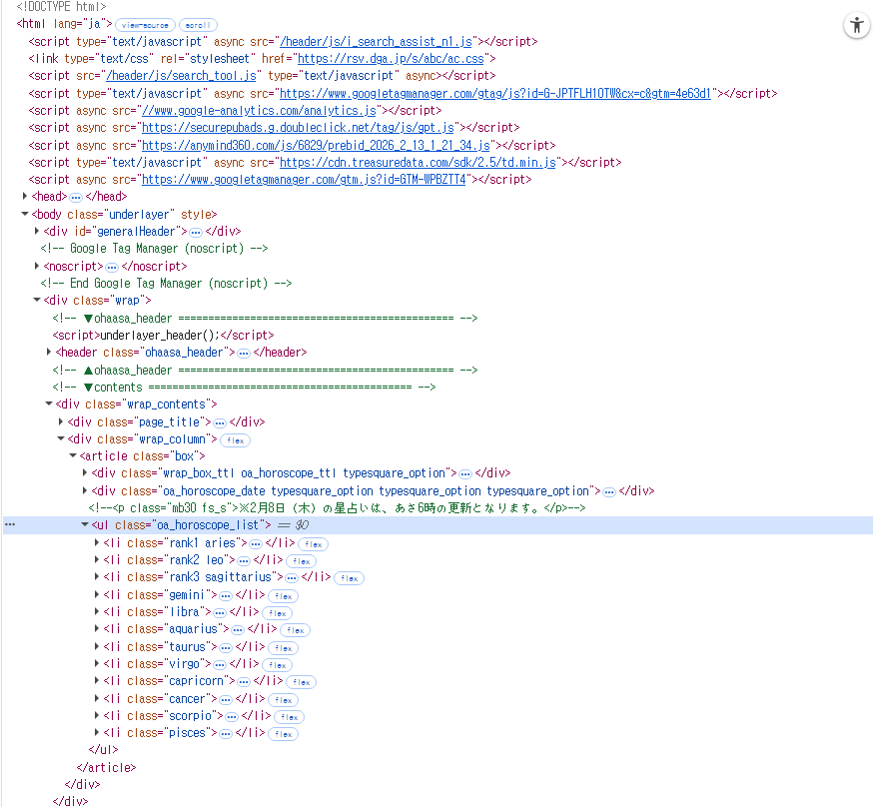The height and width of the screenshot is (807, 873).
Task: Expand the libra list item
Action: click(97, 611)
